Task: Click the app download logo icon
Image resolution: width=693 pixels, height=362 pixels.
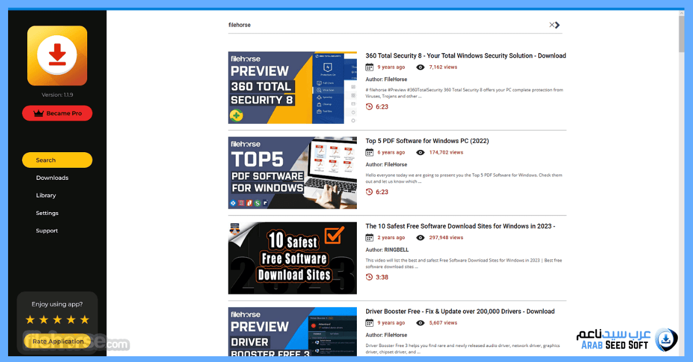Action: [x=57, y=56]
